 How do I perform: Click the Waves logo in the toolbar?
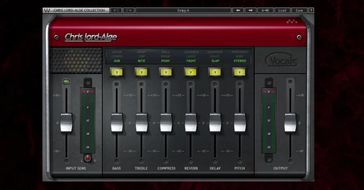(x=47, y=11)
